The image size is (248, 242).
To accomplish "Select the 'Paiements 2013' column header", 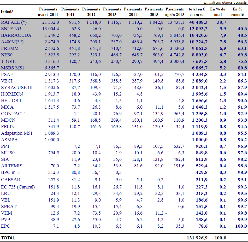I will (x=112, y=12).
